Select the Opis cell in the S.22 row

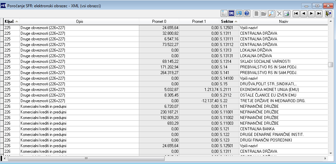(79, 101)
